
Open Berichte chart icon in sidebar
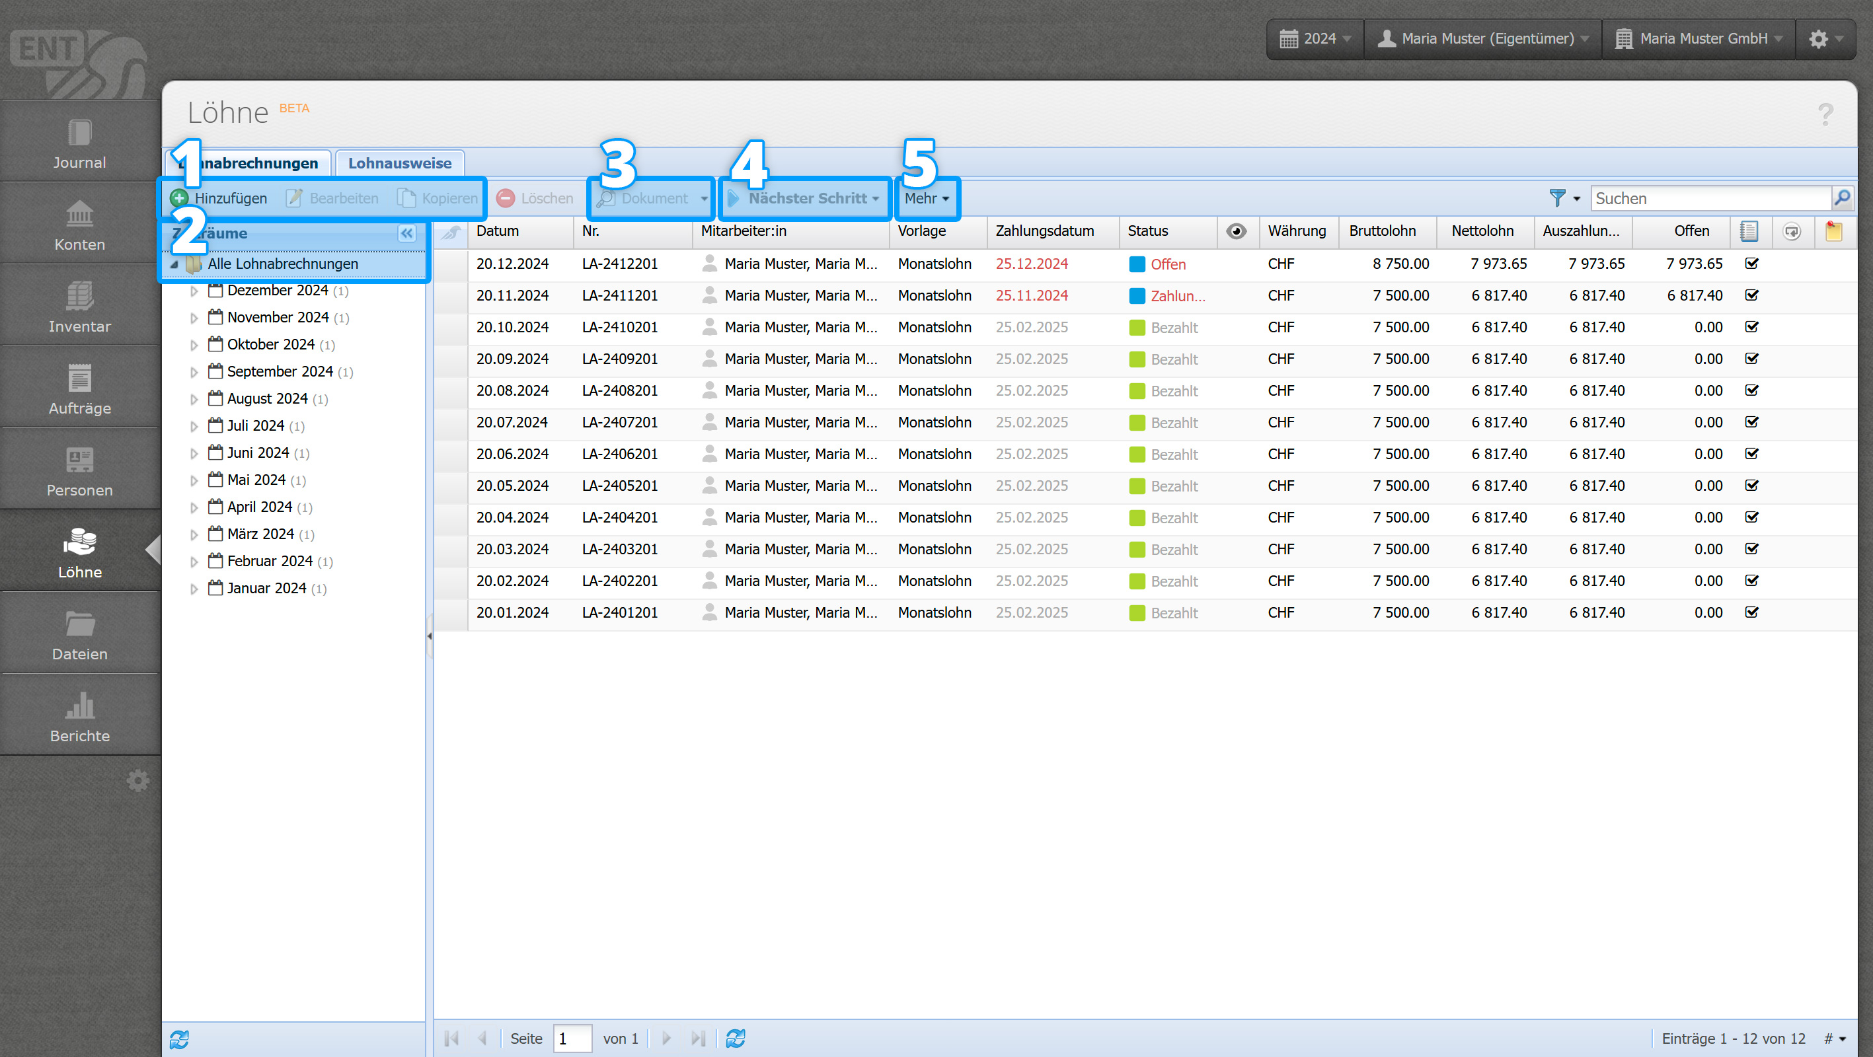79,706
